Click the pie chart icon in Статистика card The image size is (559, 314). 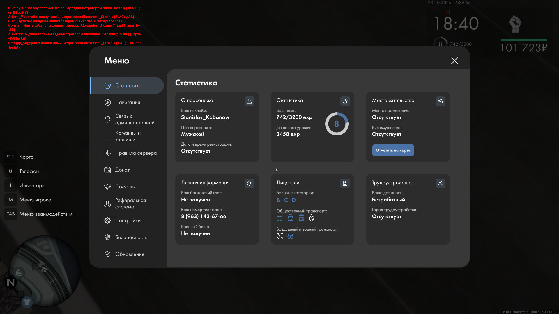345,101
